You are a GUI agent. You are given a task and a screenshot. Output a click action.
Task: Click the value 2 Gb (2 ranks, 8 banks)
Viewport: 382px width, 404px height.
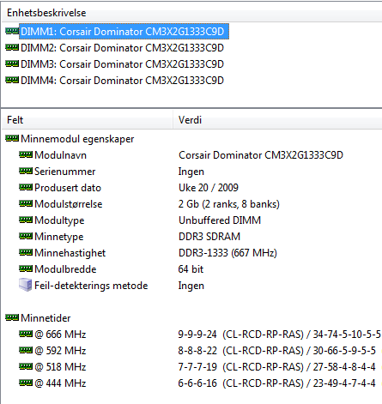pos(229,204)
